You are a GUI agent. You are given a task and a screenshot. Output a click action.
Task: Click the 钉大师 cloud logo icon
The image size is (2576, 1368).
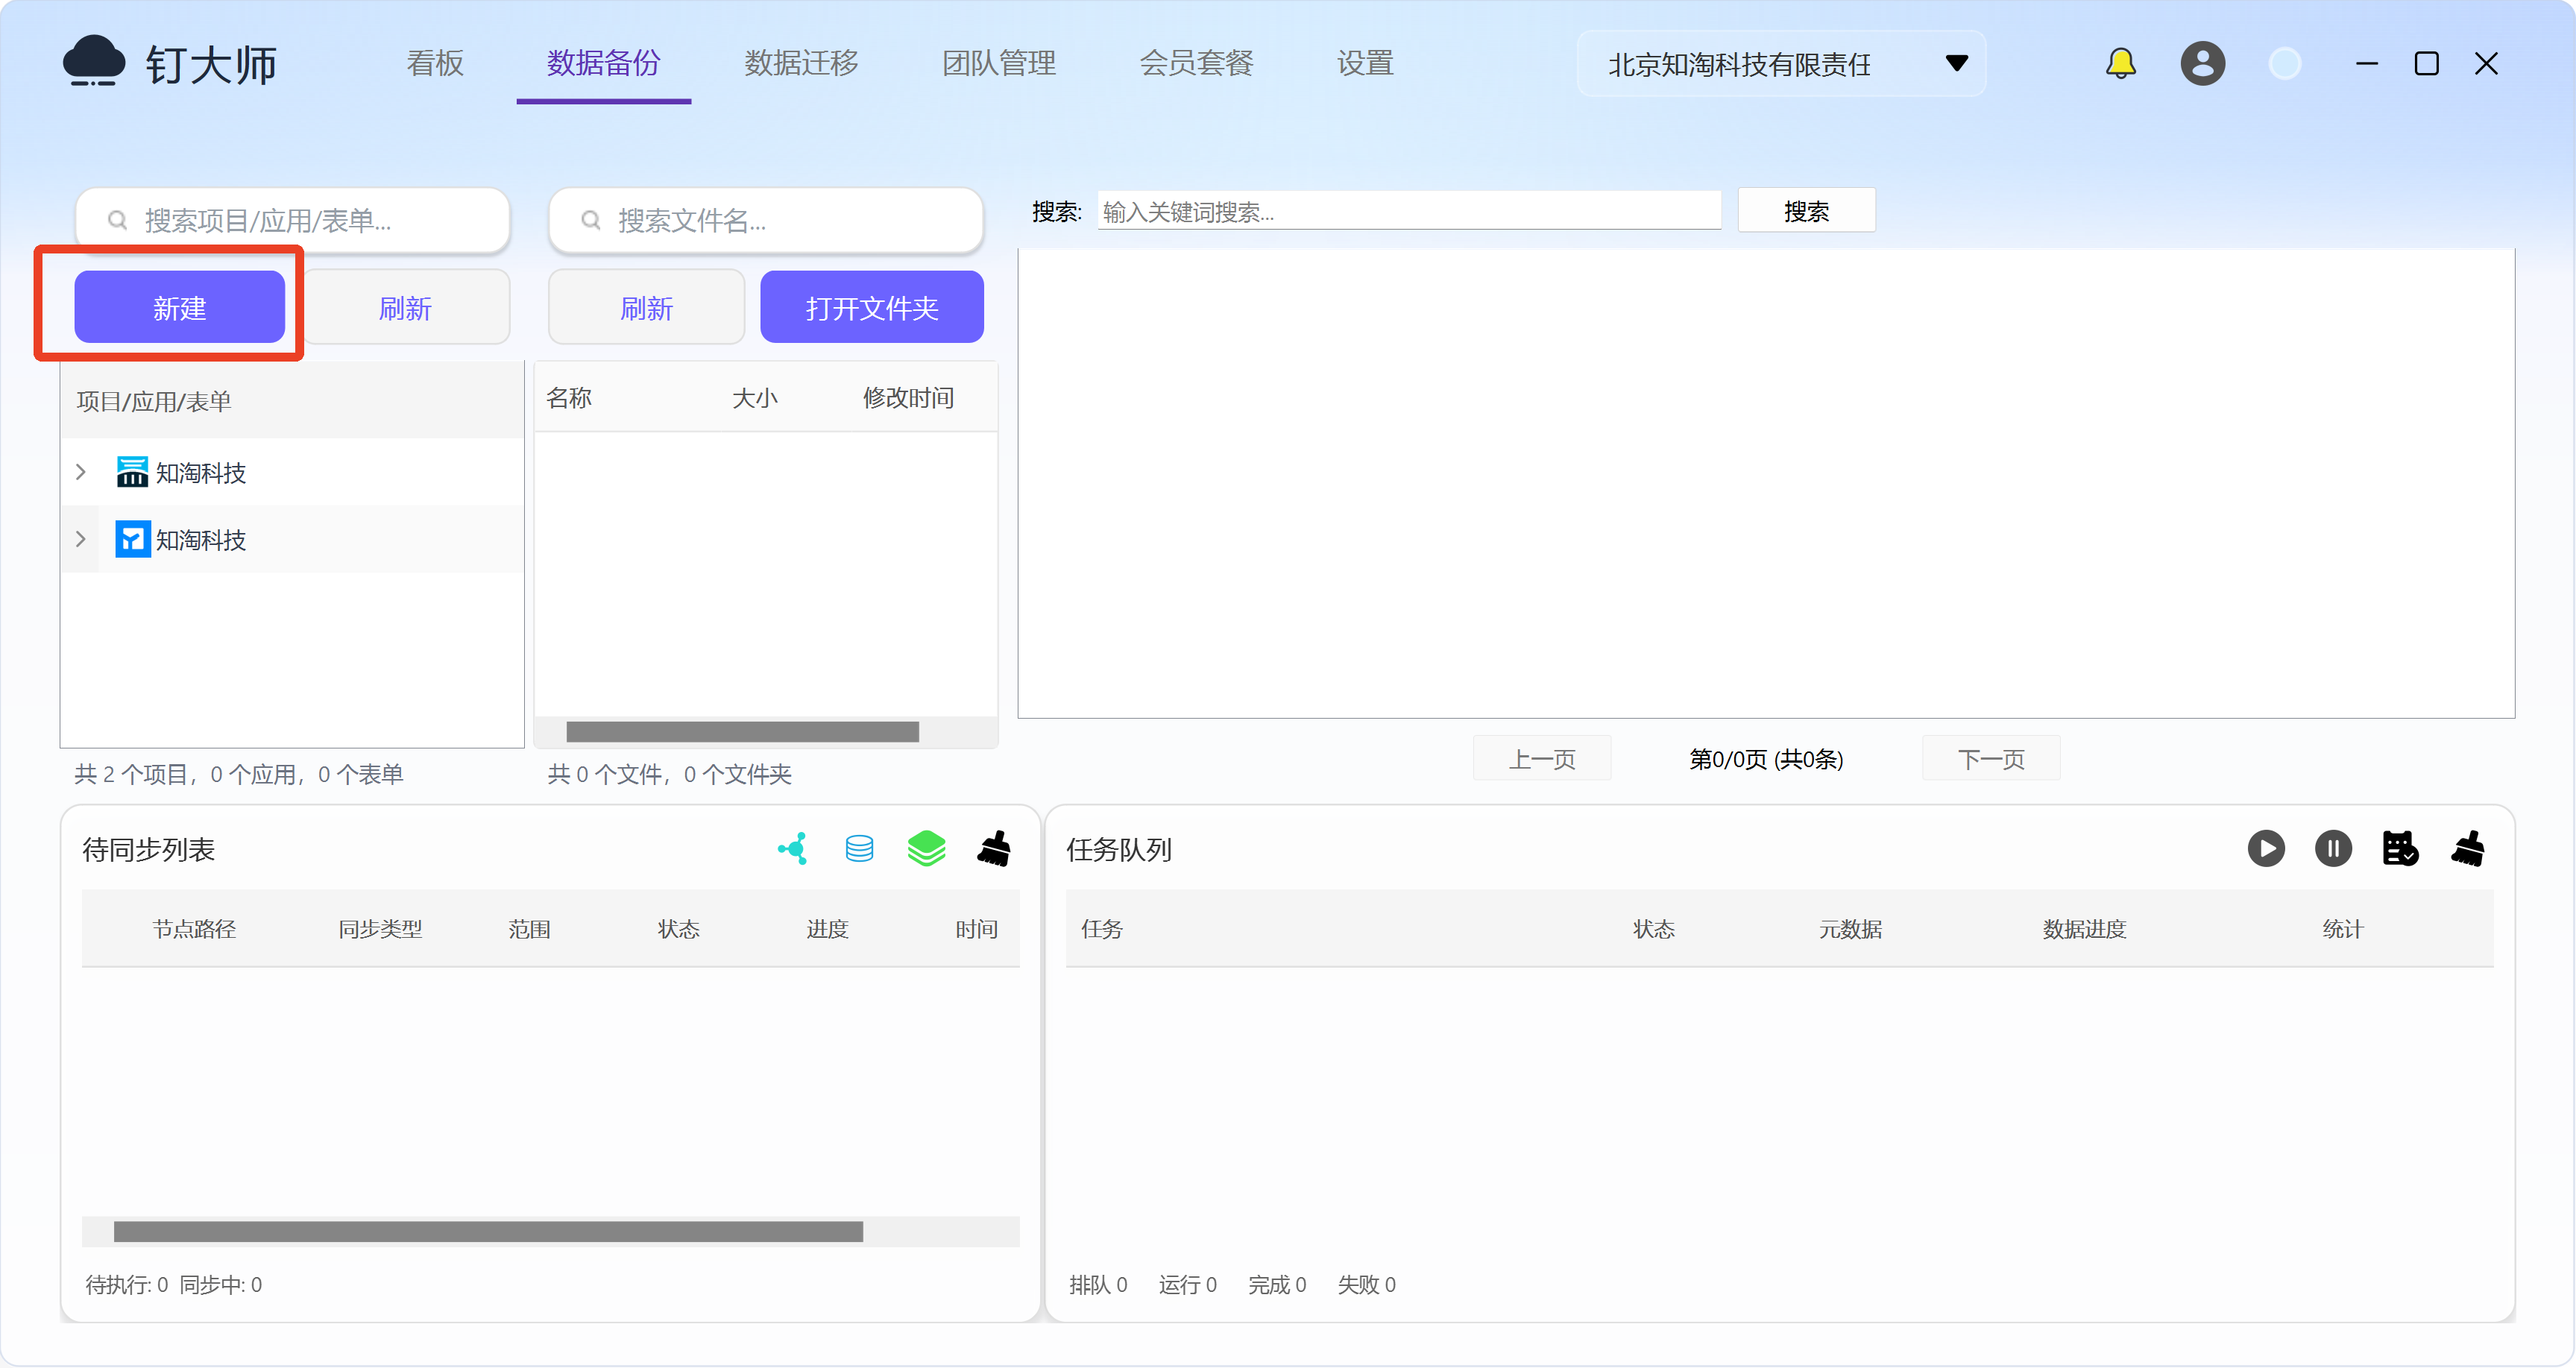93,62
